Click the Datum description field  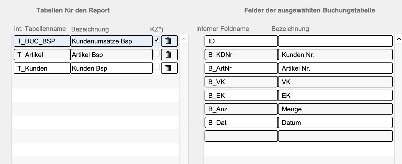click(335, 122)
